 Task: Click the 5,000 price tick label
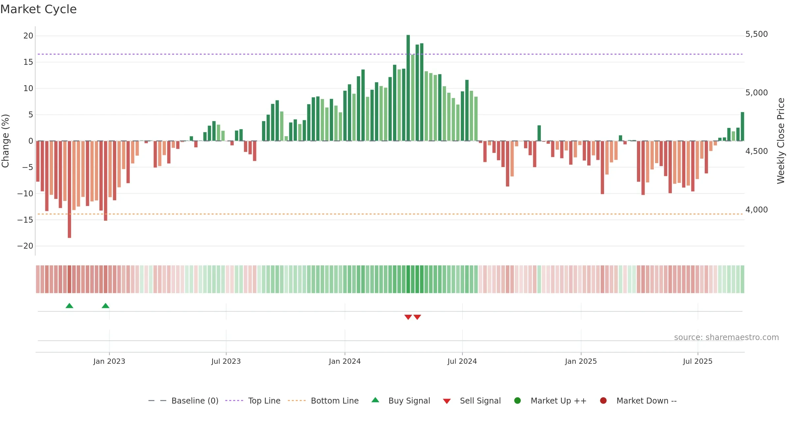point(756,93)
